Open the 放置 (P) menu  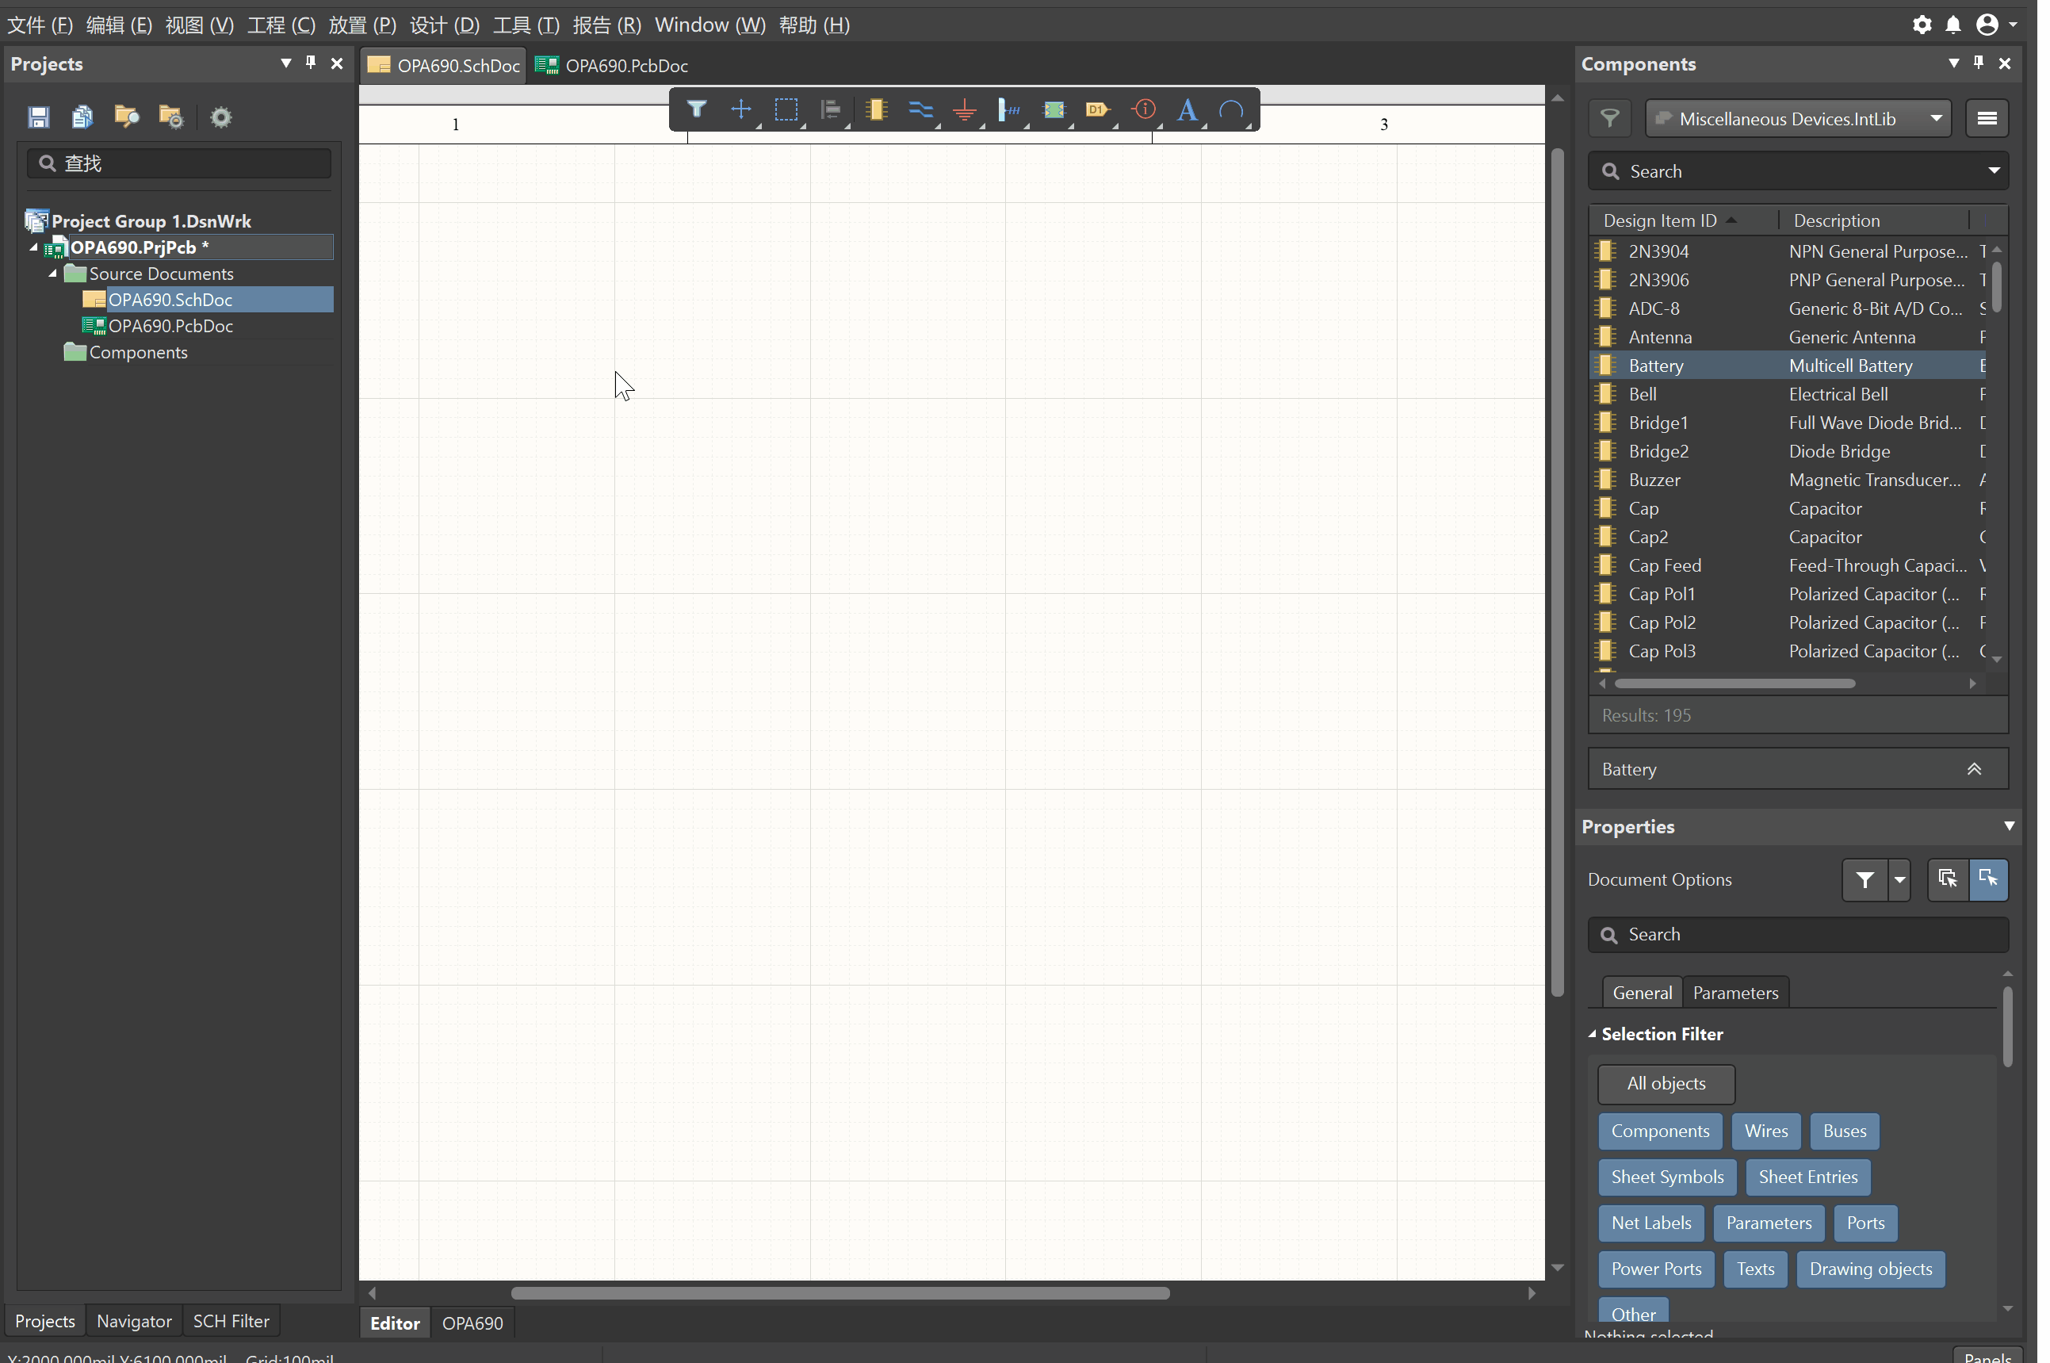click(361, 25)
